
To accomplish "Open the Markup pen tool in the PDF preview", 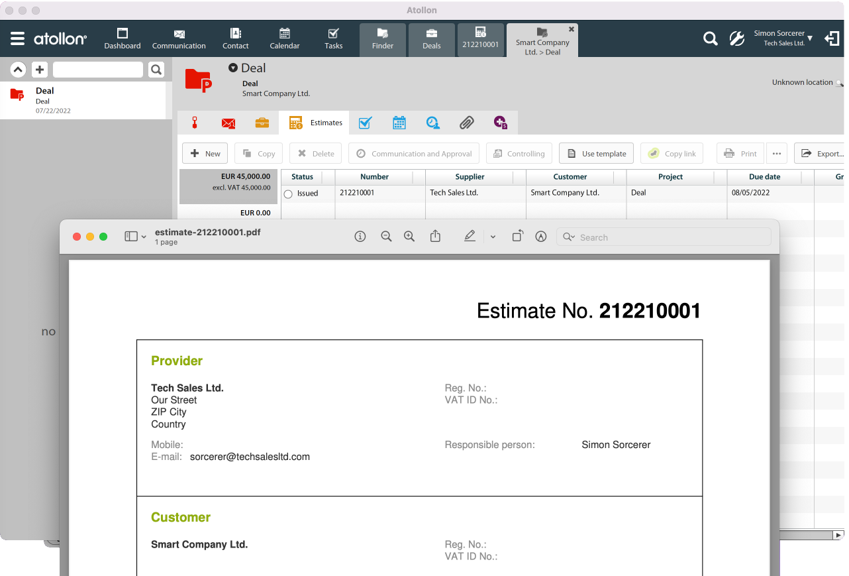I will (470, 236).
